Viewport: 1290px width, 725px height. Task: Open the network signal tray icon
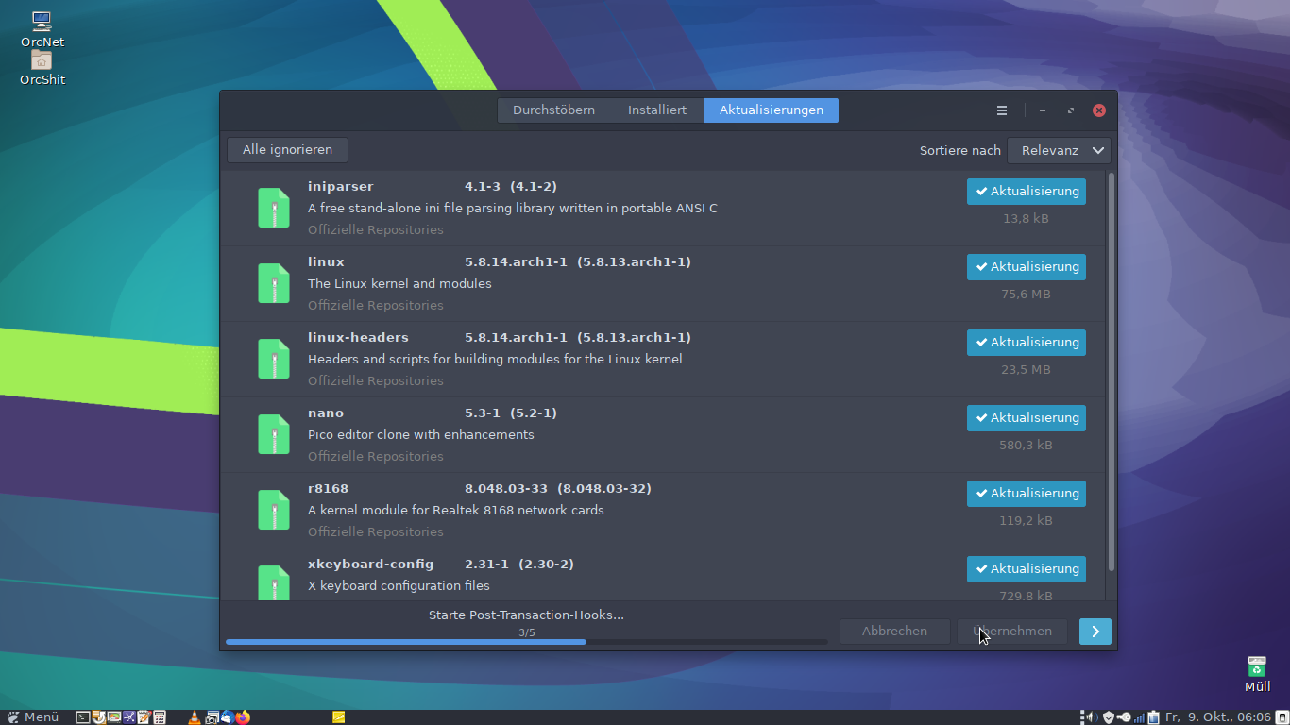1139,717
